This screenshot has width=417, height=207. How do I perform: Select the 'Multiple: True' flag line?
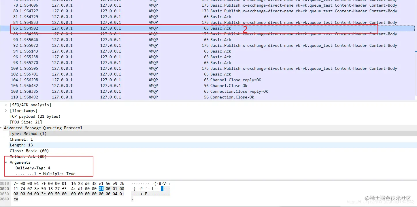46,174
